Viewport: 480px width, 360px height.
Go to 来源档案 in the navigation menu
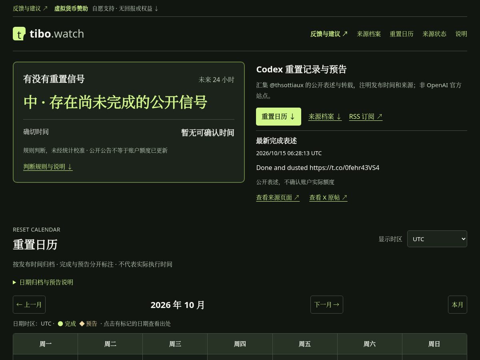point(369,34)
